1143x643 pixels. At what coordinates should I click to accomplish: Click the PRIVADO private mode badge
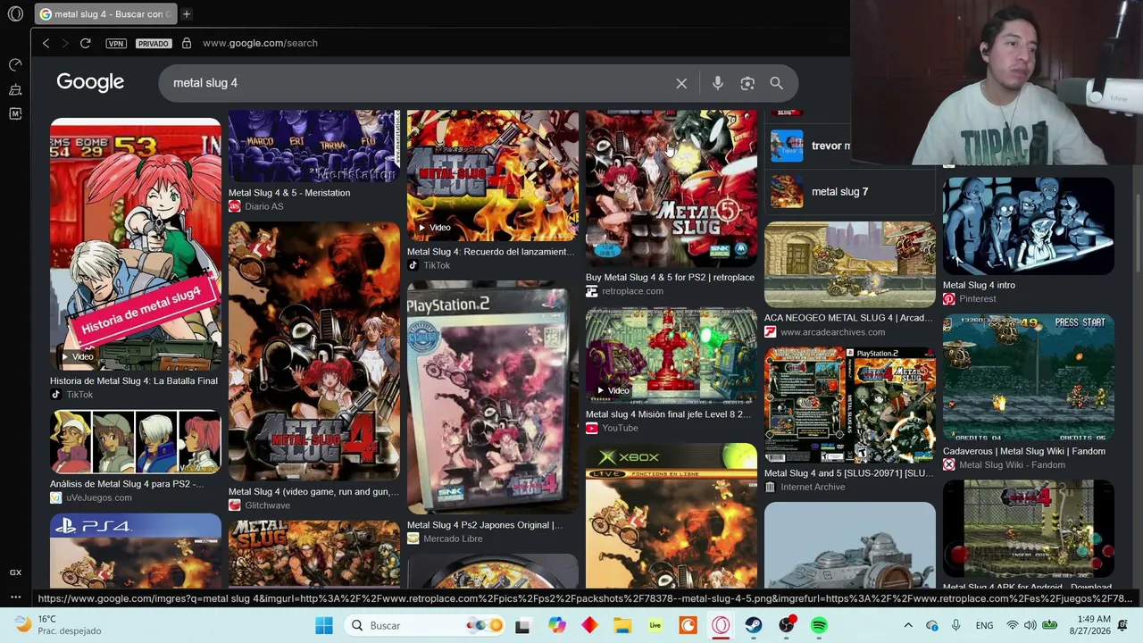click(153, 43)
